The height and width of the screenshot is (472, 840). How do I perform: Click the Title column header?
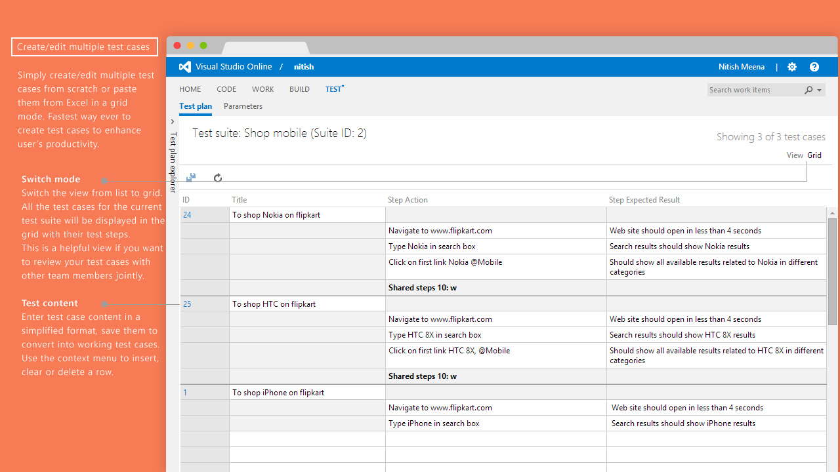click(x=239, y=200)
